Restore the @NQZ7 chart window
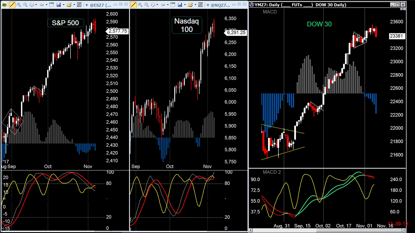Image resolution: width=415 pixels, height=233 pixels. 239,4
